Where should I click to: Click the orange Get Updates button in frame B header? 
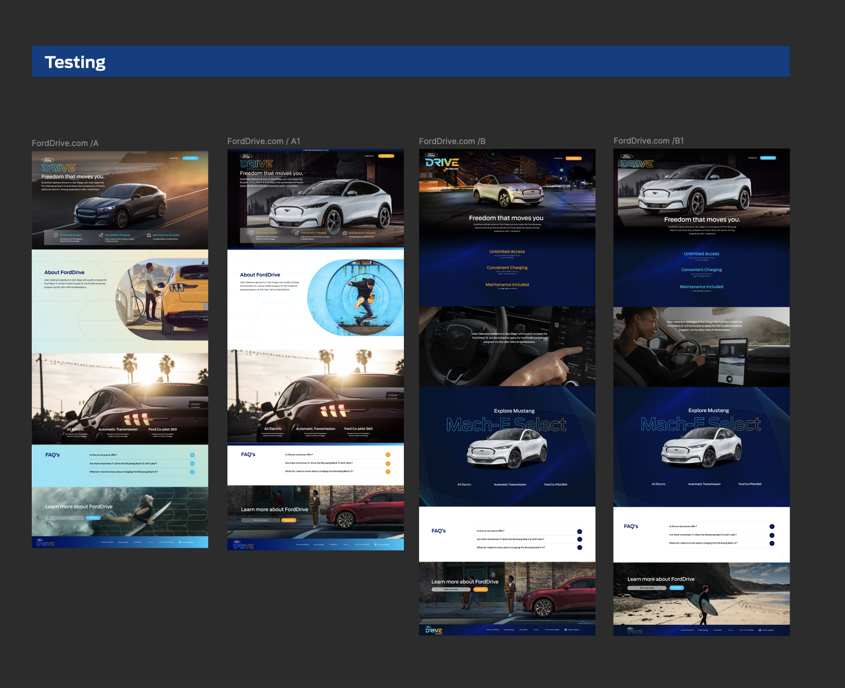(x=573, y=158)
